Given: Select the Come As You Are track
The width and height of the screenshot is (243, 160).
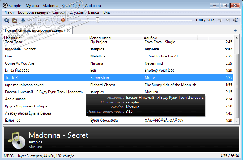Looking at the screenshot, I should pyautogui.click(x=119, y=63).
